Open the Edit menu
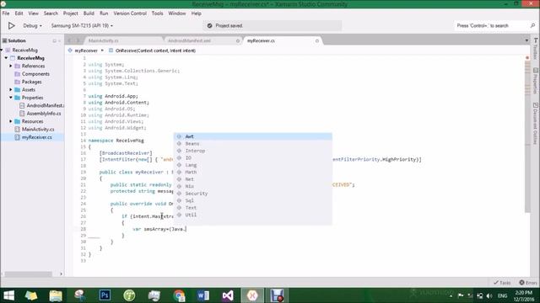The image size is (540, 303). point(19,13)
